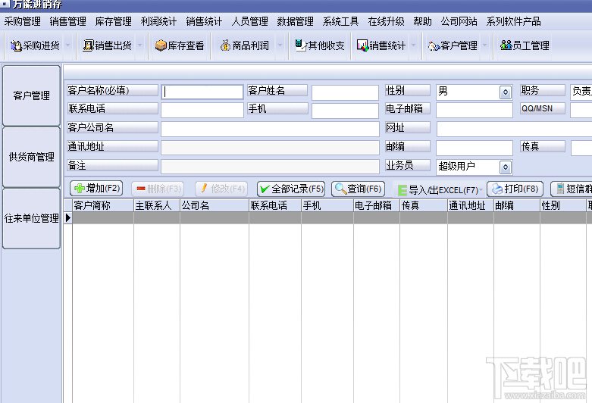This screenshot has width=592, height=403.
Task: Click the 主联系人 column header
Action: (157, 205)
